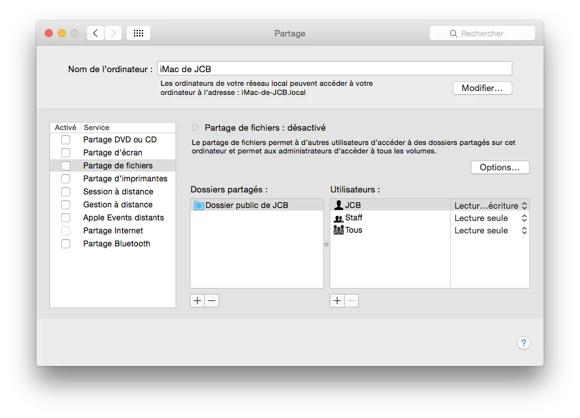Click the computer name field iMac de JCB

coord(335,69)
